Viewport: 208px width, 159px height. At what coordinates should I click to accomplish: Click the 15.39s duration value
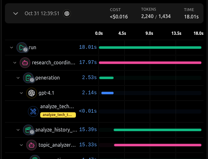[88, 129]
